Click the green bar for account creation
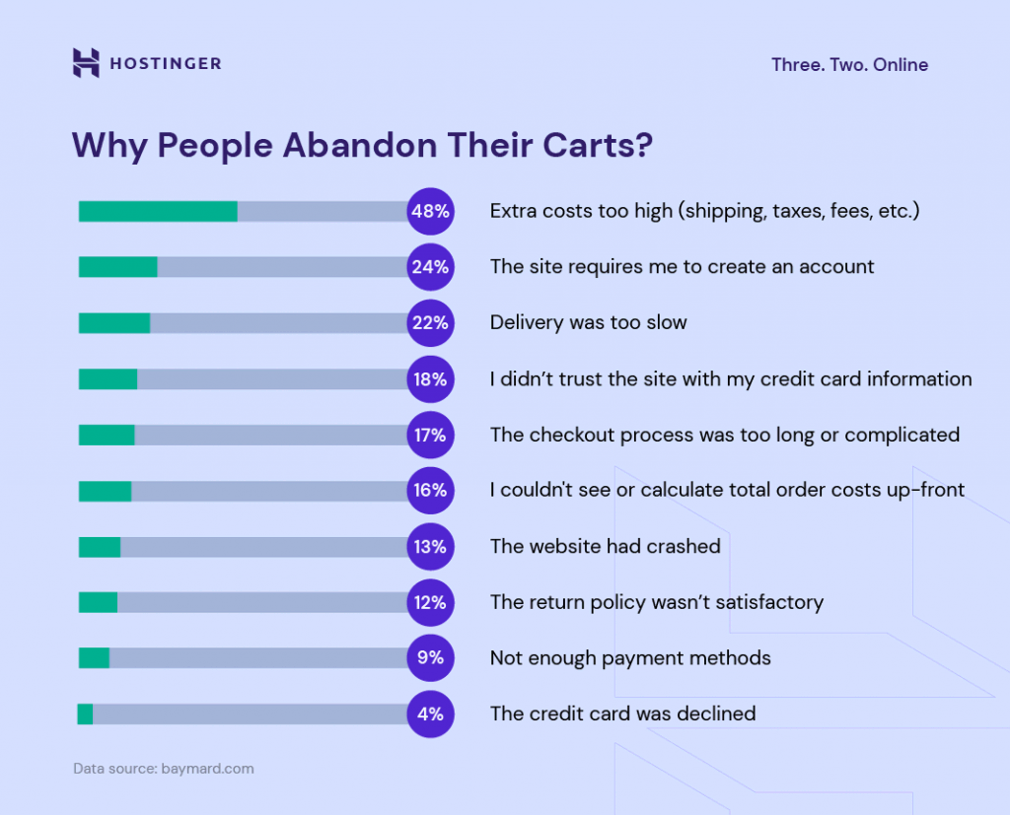 (117, 267)
